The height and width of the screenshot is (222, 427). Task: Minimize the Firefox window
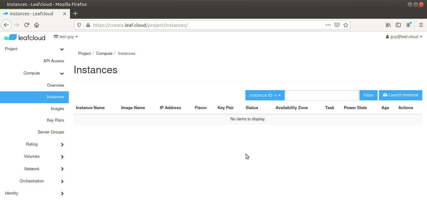point(410,4)
